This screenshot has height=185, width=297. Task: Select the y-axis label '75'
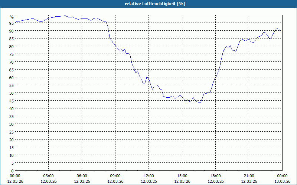click(x=12, y=54)
